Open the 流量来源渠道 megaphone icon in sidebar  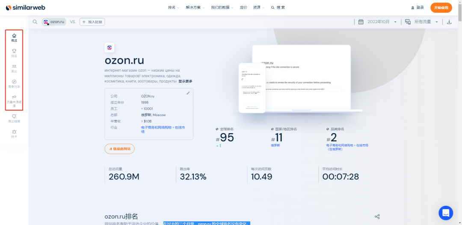click(x=14, y=97)
